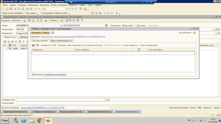221x124 pixels.
Task: Click the pencil Edit row icon in the goods table
Action: point(12,42)
